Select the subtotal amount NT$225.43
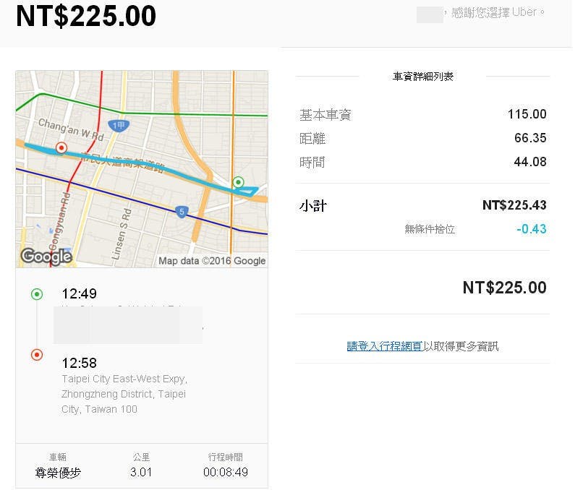 tap(514, 205)
